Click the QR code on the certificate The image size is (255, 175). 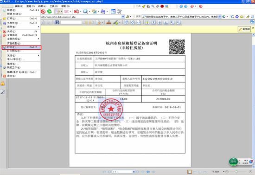tap(177, 47)
